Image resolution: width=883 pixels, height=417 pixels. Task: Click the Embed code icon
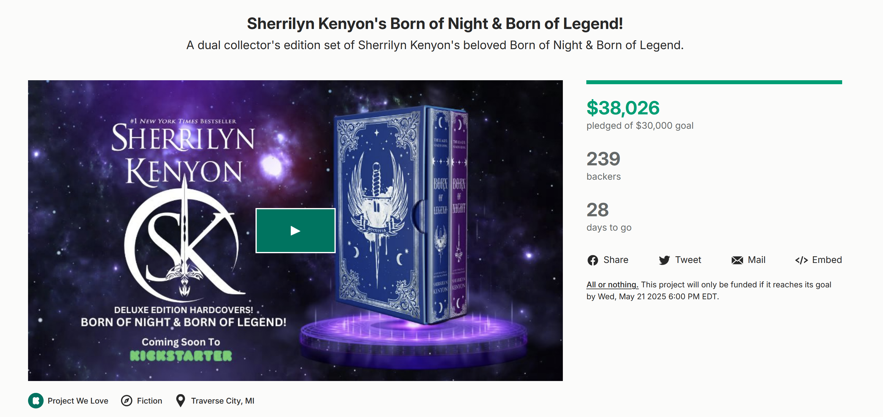[x=801, y=260]
